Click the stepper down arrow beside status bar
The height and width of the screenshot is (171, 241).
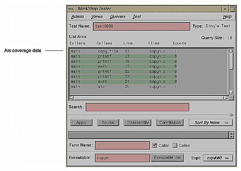[x=231, y=137]
